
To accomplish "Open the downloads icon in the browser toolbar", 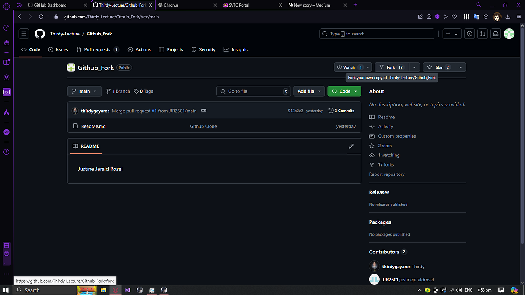I will tap(507, 17).
